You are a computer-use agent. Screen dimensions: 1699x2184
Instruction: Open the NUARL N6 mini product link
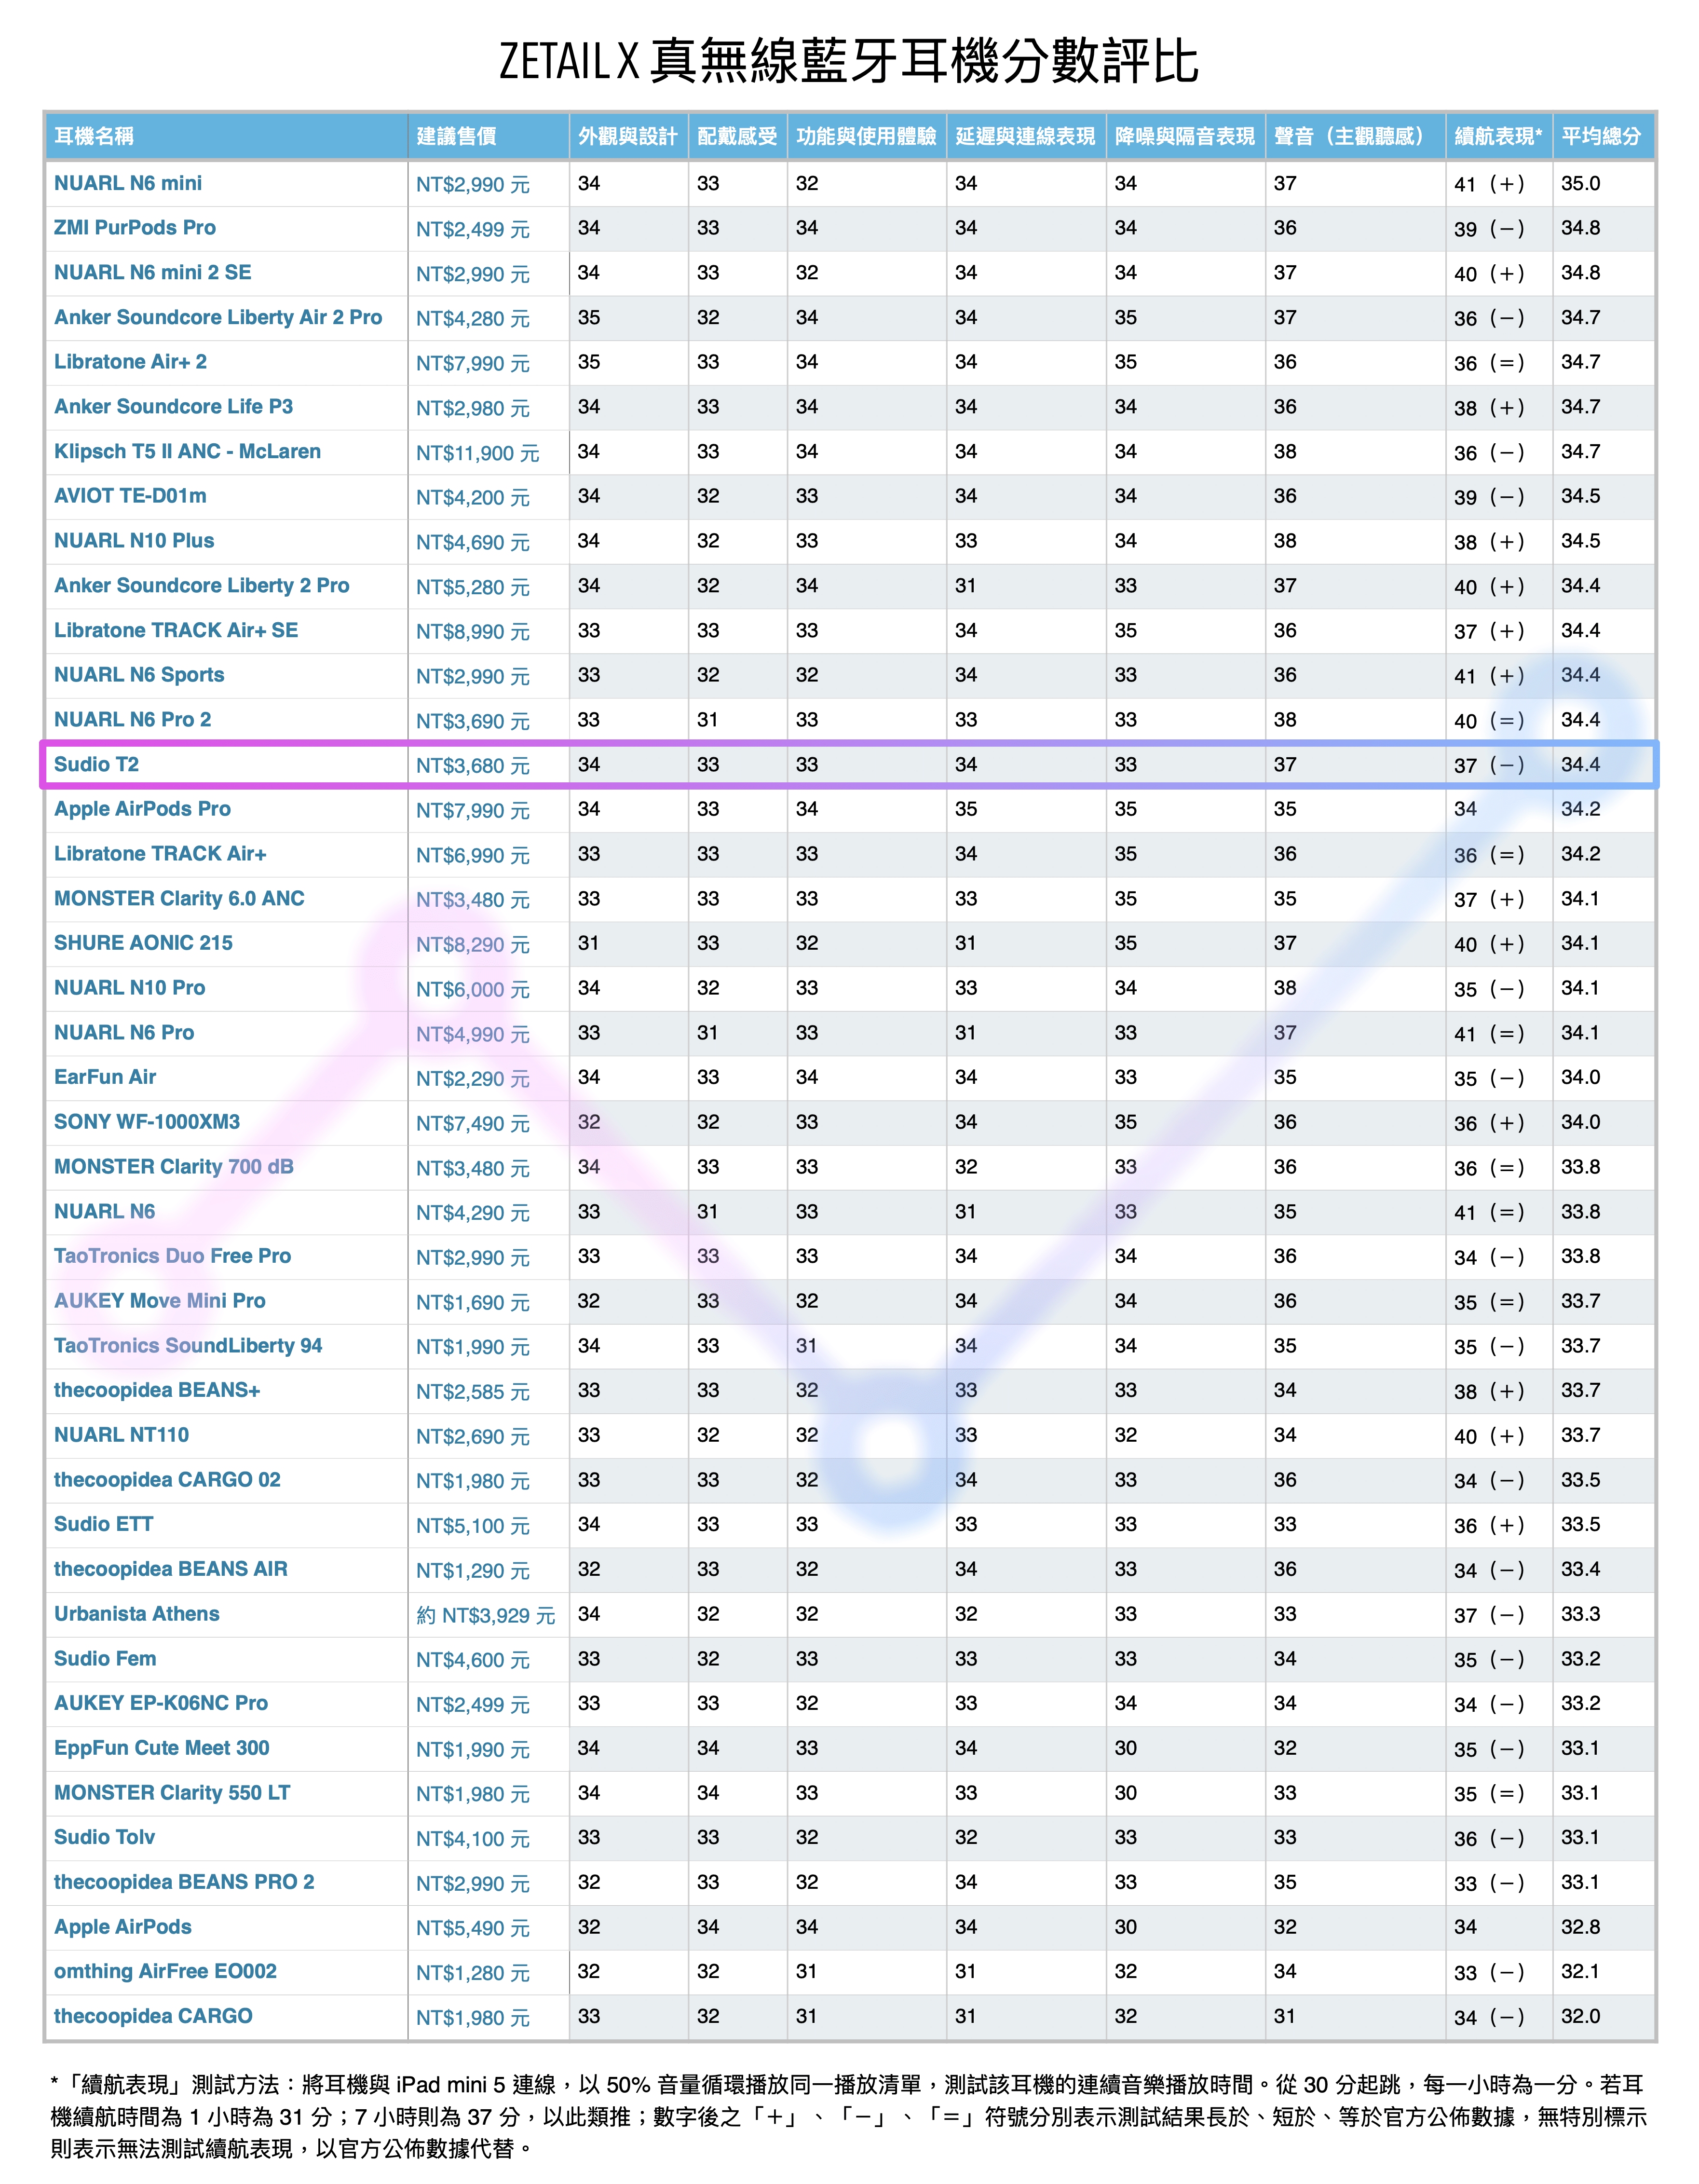[128, 183]
